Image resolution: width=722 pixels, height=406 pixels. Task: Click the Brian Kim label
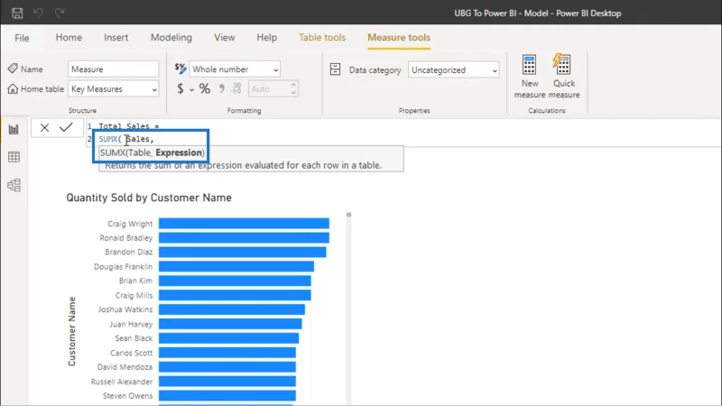pos(136,281)
